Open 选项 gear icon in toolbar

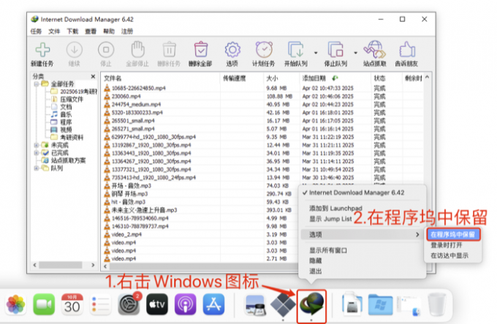pyautogui.click(x=232, y=52)
